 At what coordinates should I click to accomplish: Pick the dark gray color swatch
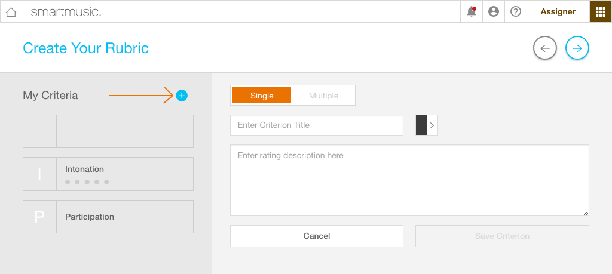point(421,125)
